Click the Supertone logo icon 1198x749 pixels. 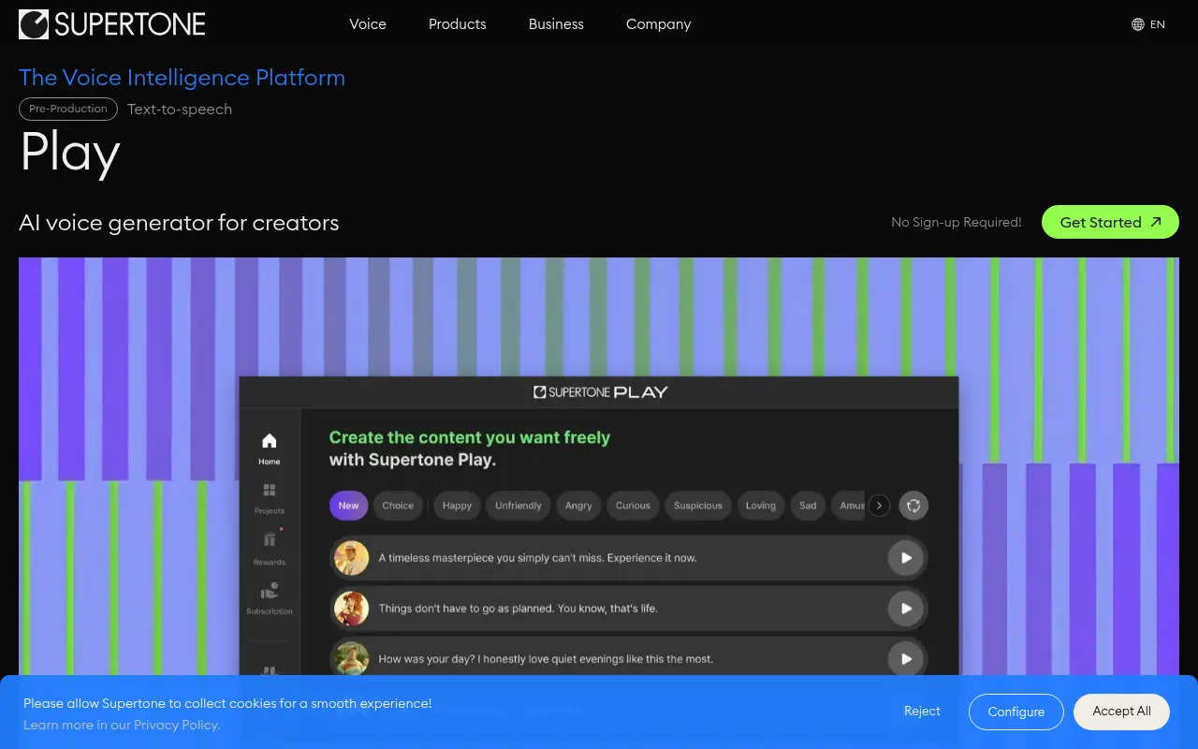coord(33,23)
